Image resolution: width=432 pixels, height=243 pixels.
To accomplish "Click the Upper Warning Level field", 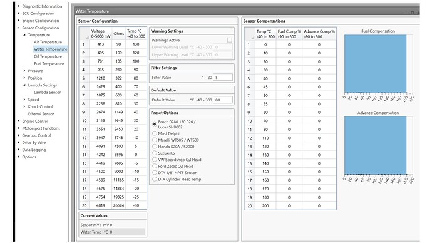I will click(223, 55).
